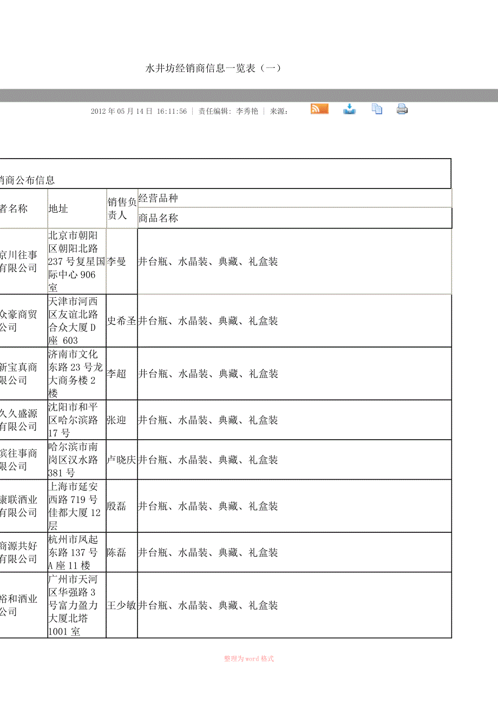Click the footer text 整理为word格式

[x=249, y=658]
